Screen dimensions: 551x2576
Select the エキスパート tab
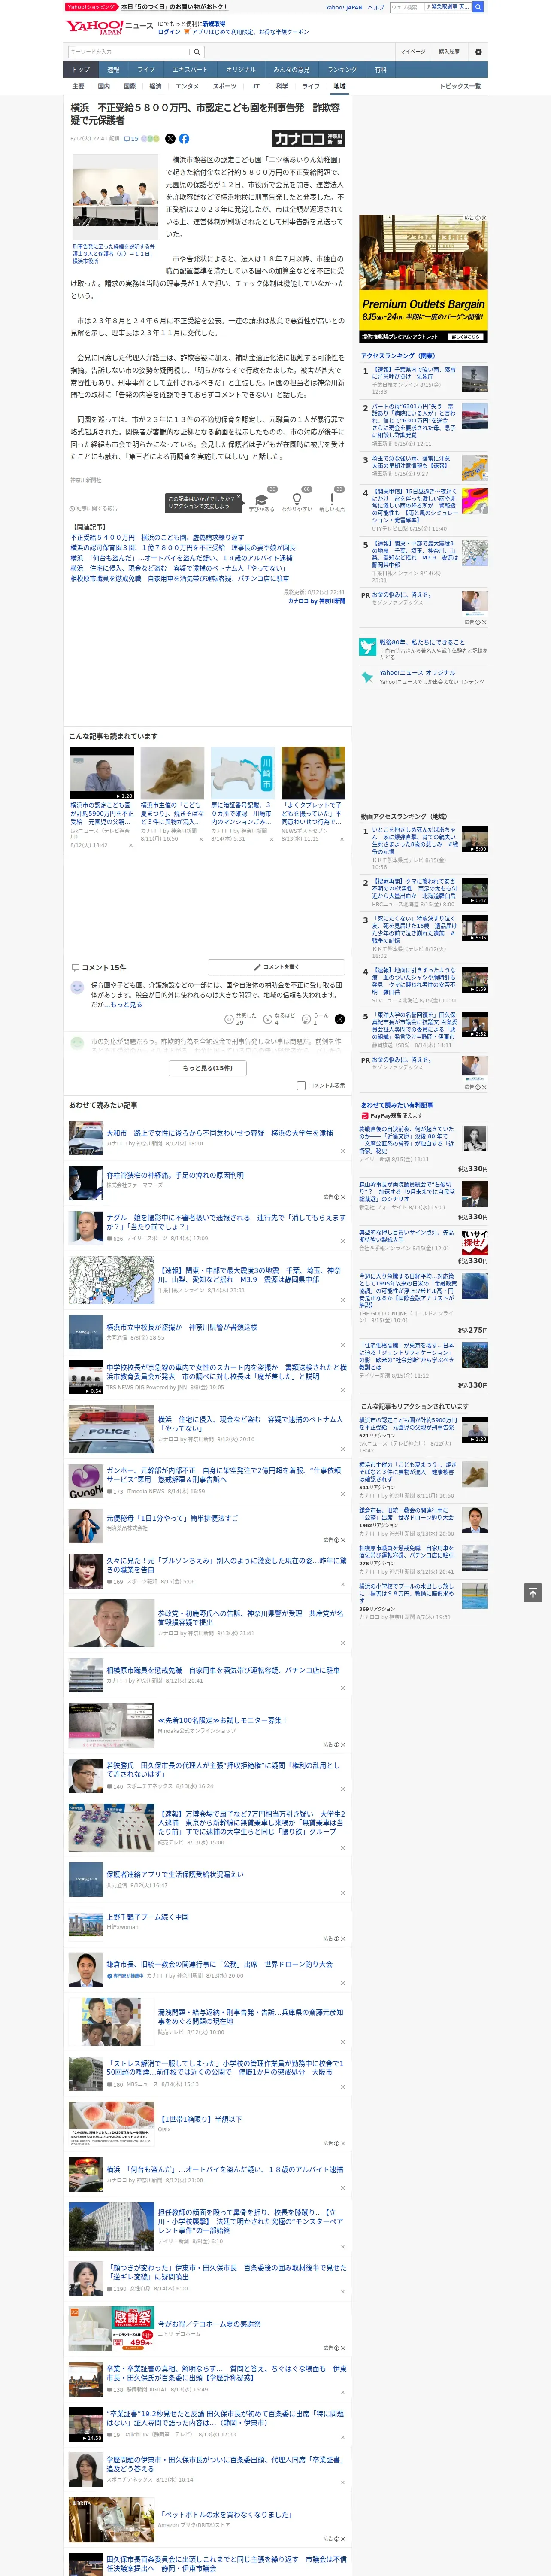(190, 69)
